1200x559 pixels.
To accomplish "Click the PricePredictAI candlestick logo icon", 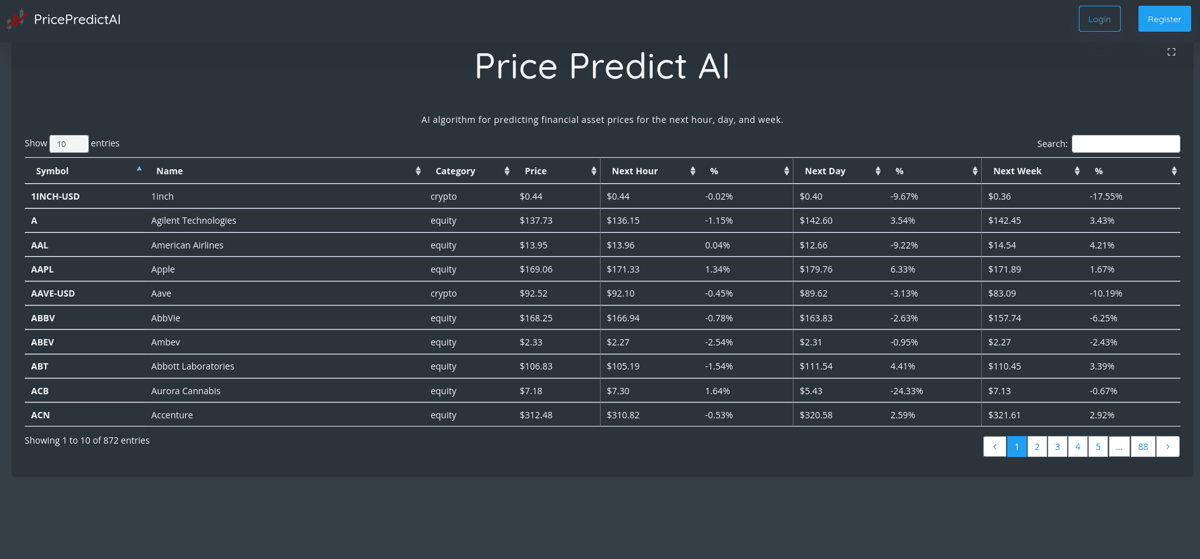I will point(16,19).
